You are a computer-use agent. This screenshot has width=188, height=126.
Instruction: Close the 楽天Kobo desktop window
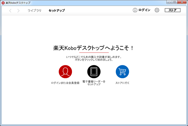point(182,2)
